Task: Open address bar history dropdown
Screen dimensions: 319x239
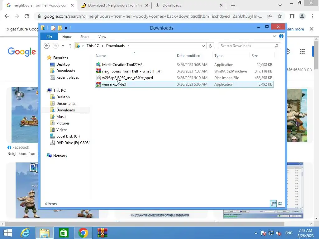Action: tap(203, 46)
